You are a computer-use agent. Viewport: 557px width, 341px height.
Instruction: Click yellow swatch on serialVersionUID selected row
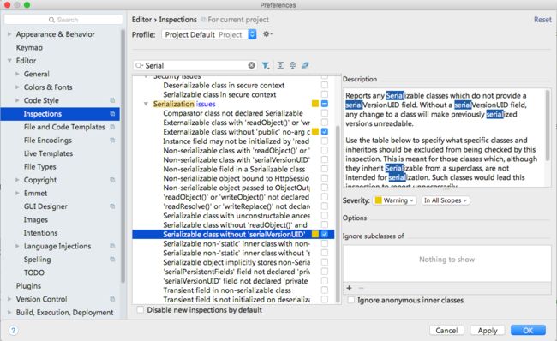315,234
